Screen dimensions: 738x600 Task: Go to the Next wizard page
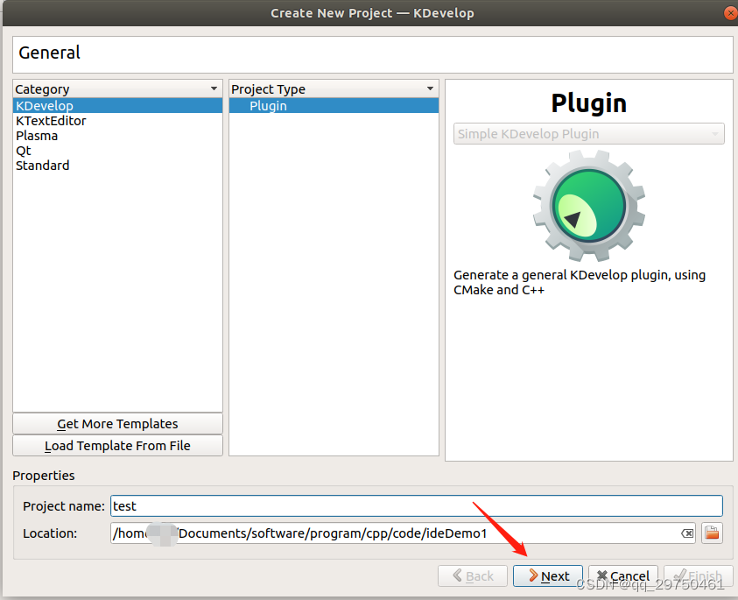coord(548,575)
